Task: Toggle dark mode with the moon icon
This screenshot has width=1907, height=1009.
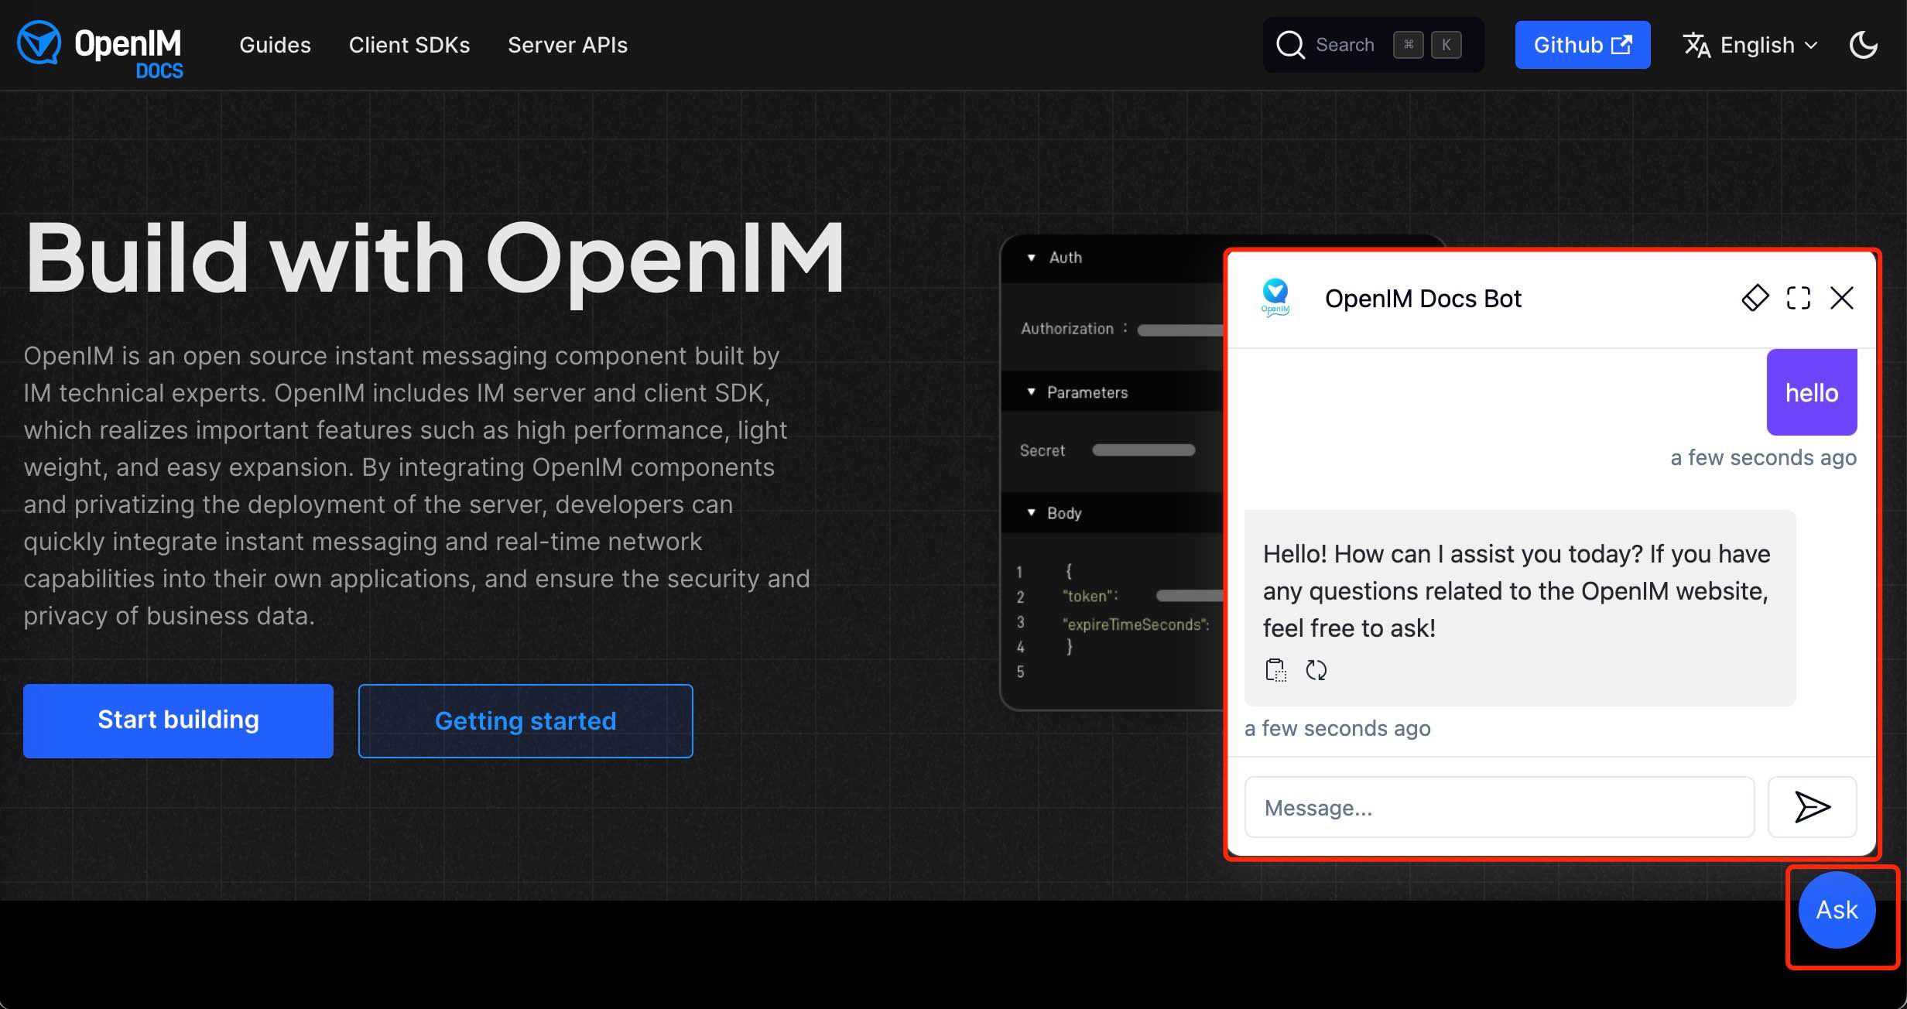Action: coord(1863,45)
